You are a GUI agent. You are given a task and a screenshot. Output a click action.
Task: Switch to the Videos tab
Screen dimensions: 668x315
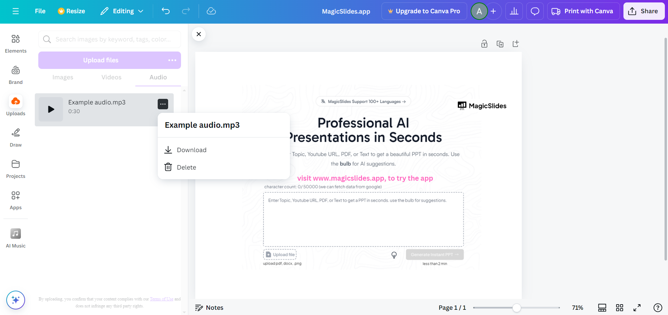coord(111,77)
